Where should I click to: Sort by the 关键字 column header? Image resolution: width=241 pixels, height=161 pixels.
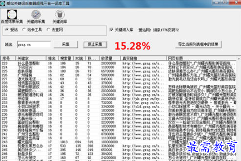[31, 58]
